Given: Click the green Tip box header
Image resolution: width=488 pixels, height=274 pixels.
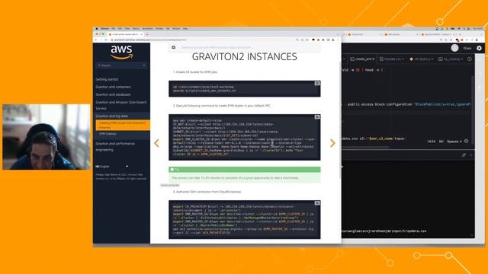Looking at the screenshot, I should (x=245, y=170).
